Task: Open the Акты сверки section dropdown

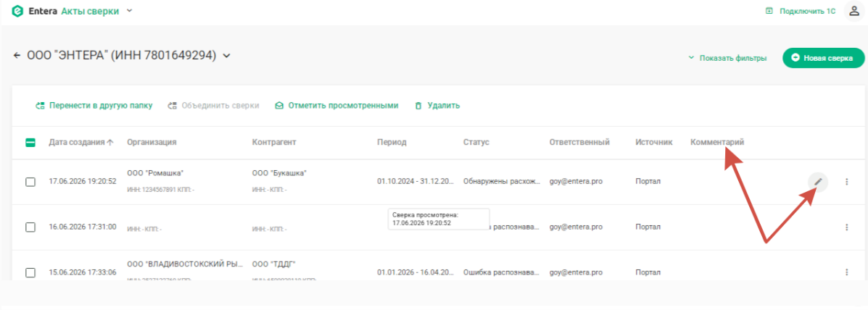Action: coord(130,10)
